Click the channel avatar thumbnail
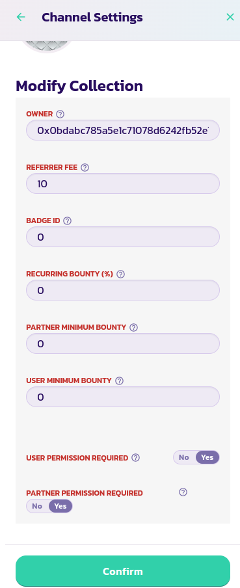Image resolution: width=240 pixels, height=588 pixels. 47,46
